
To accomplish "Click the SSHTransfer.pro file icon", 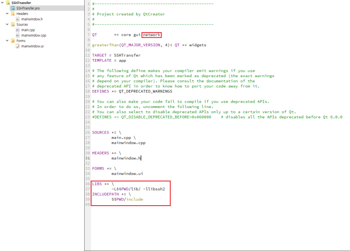I will click(13, 8).
